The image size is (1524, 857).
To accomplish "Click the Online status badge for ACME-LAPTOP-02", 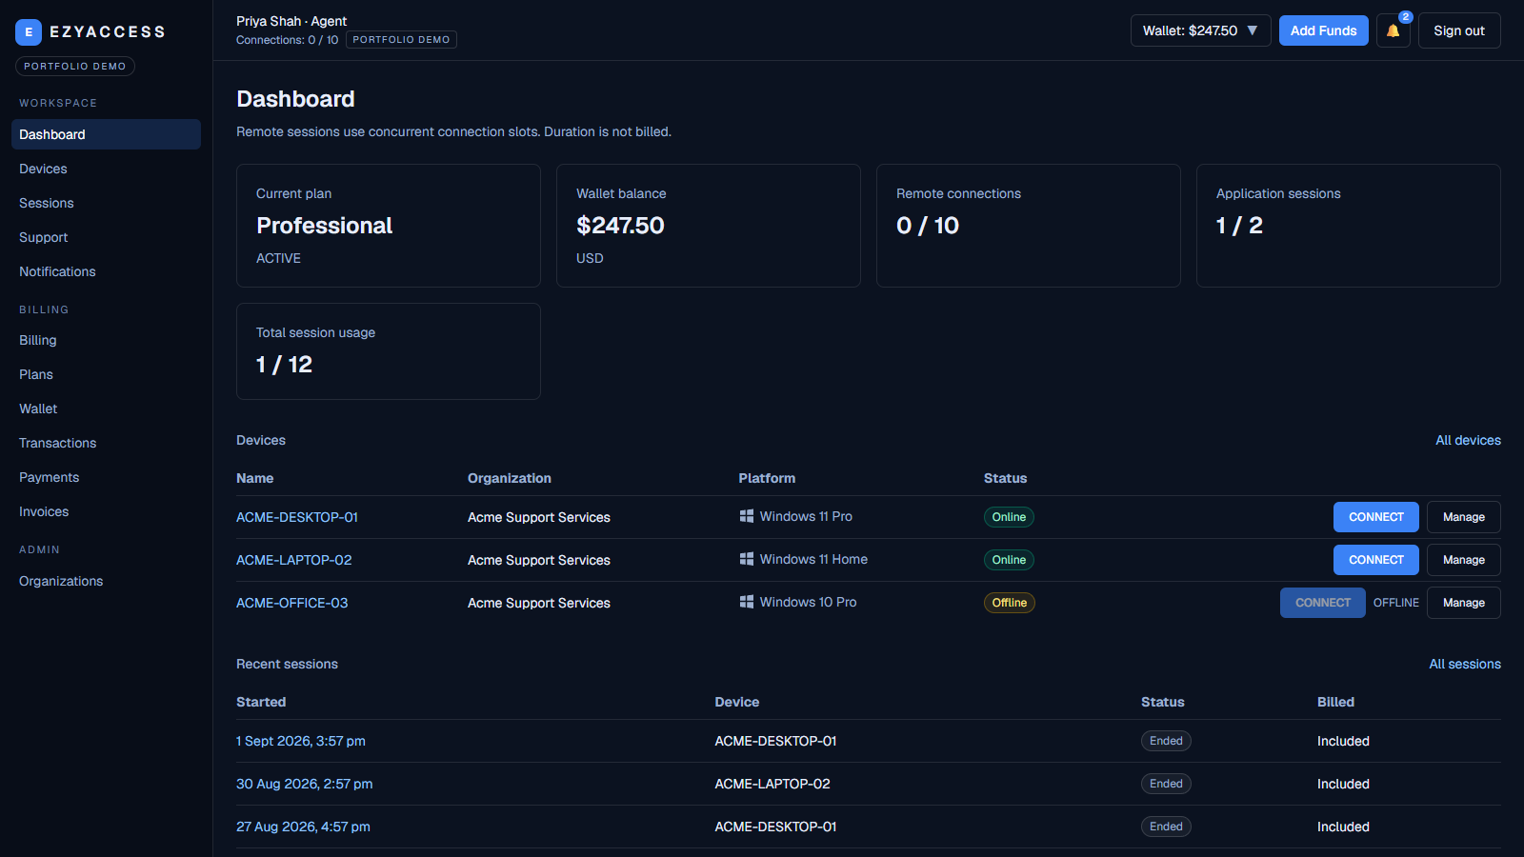I will tap(1009, 560).
